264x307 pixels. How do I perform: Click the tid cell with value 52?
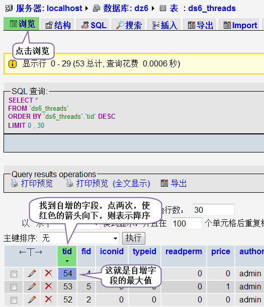[67, 300]
